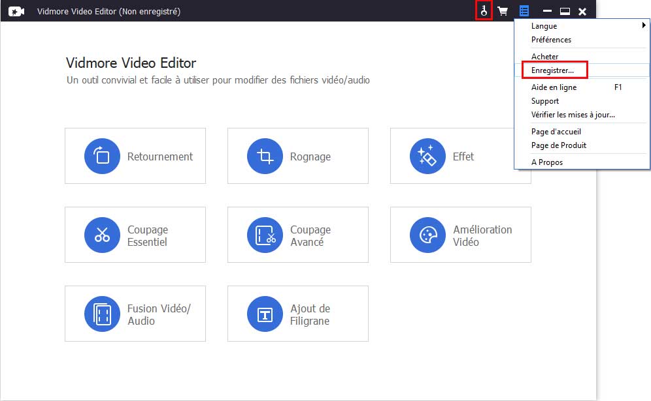Open Ajout de Filigrane

click(298, 314)
